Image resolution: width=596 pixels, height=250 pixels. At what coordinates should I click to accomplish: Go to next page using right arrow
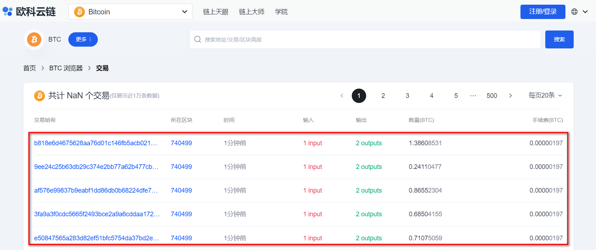point(510,96)
